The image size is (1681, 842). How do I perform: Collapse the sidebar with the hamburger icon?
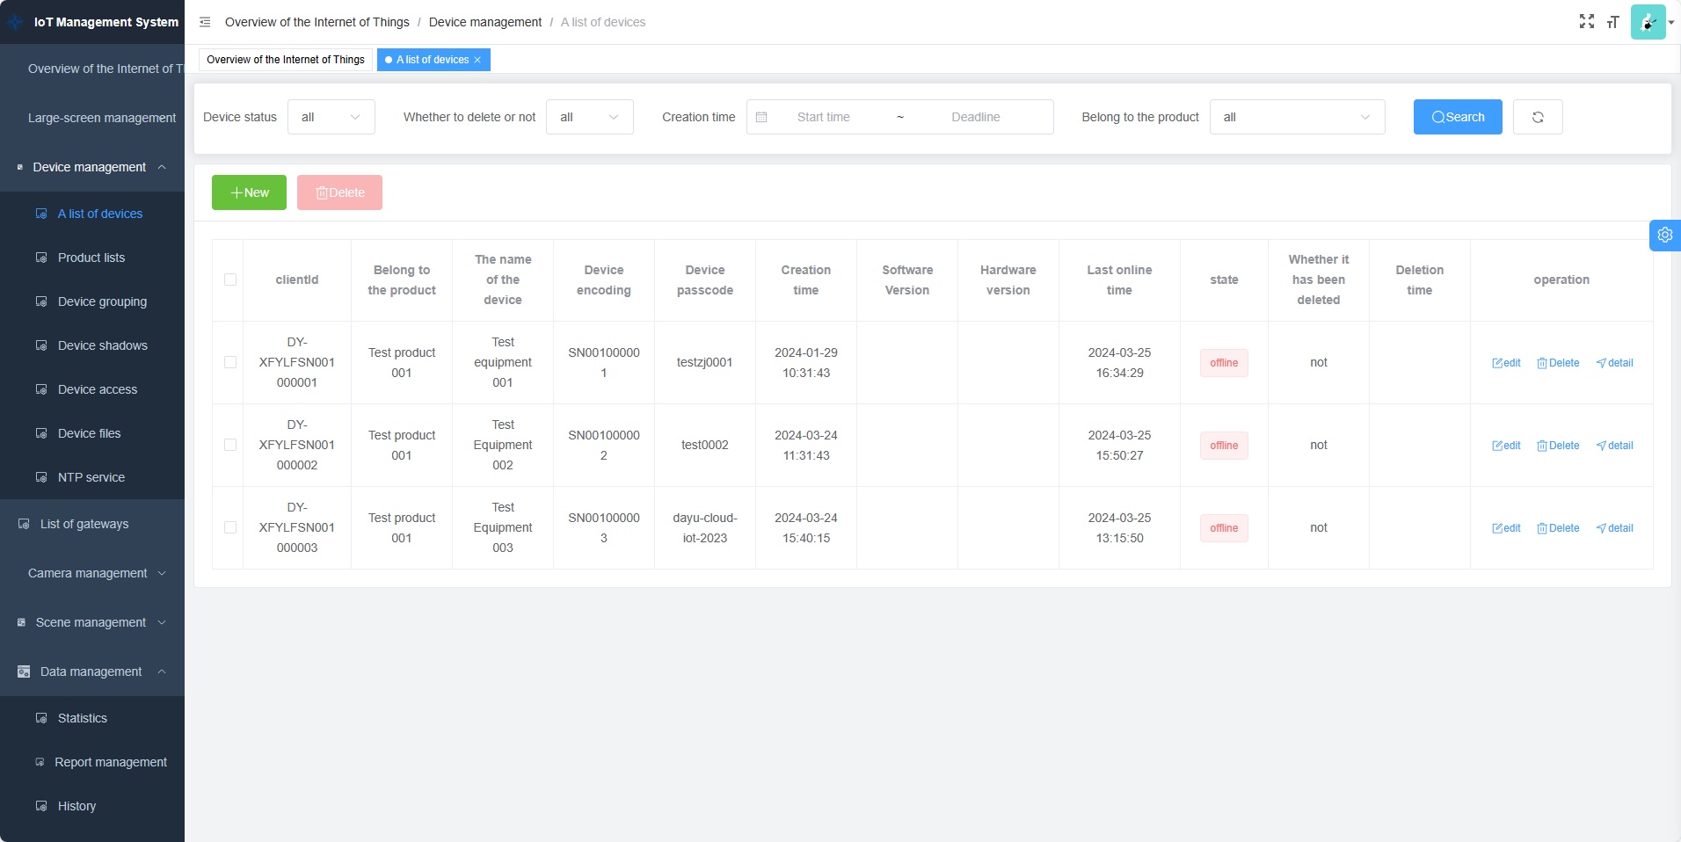coord(205,22)
